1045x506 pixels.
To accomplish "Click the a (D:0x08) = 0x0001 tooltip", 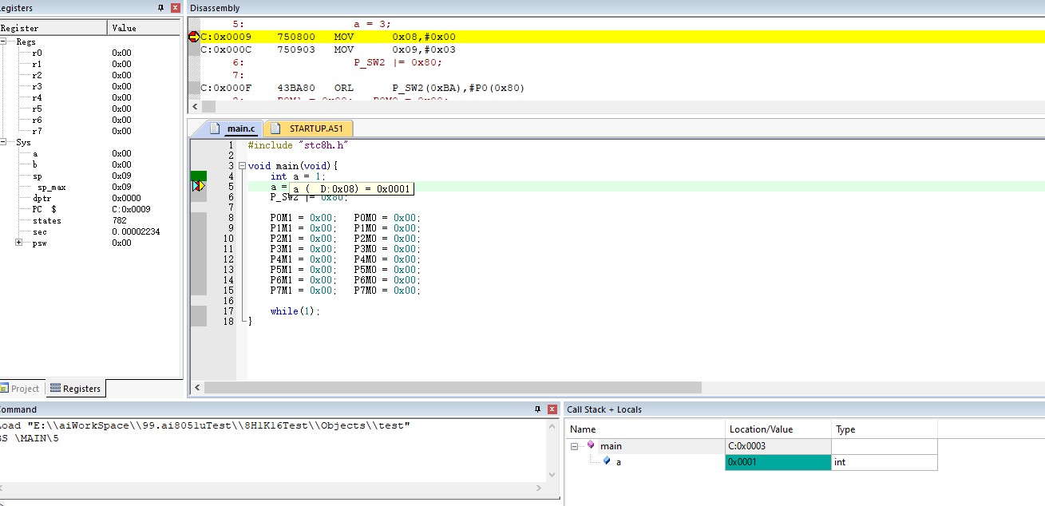I will [x=351, y=188].
